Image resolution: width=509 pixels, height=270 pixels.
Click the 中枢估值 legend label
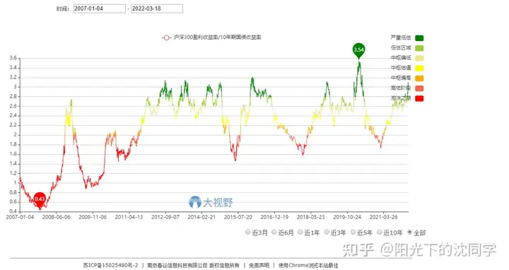tap(401, 68)
